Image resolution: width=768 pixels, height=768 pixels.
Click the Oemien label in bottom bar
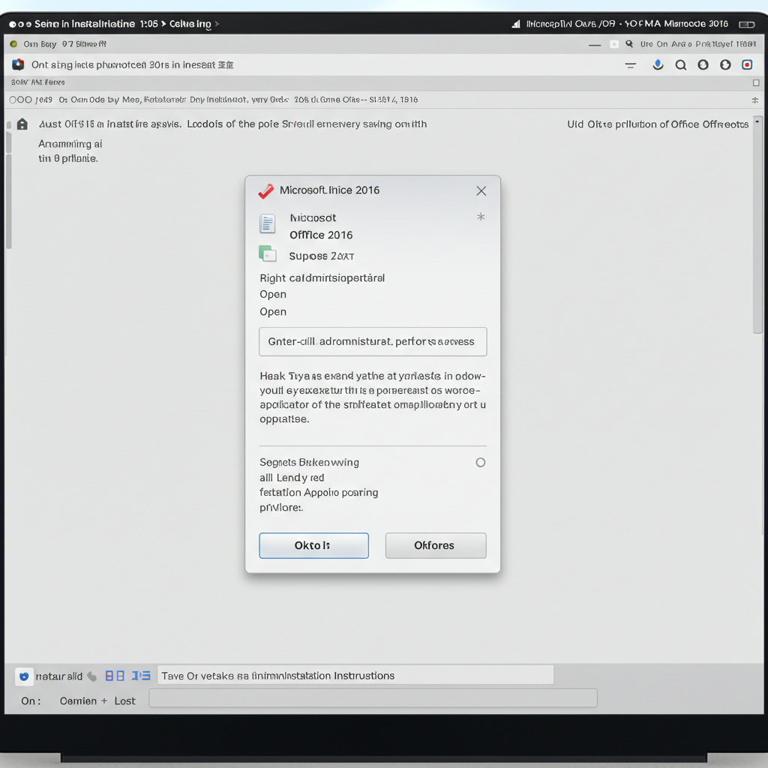point(78,701)
